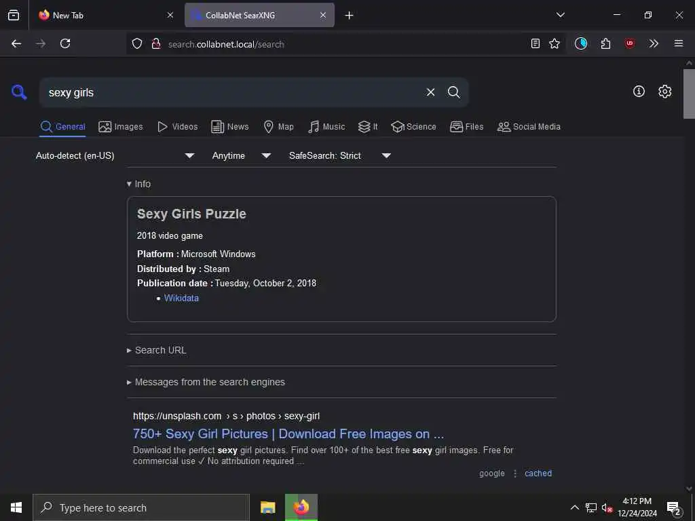Select the General search category
Image resolution: width=695 pixels, height=521 pixels.
[62, 127]
